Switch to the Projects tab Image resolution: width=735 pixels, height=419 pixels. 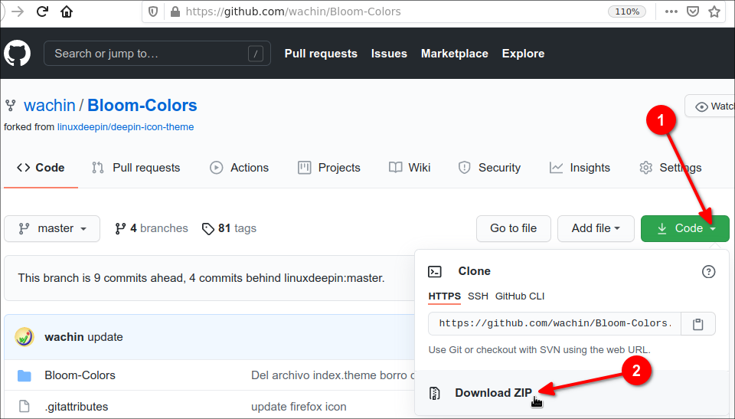pyautogui.click(x=329, y=168)
